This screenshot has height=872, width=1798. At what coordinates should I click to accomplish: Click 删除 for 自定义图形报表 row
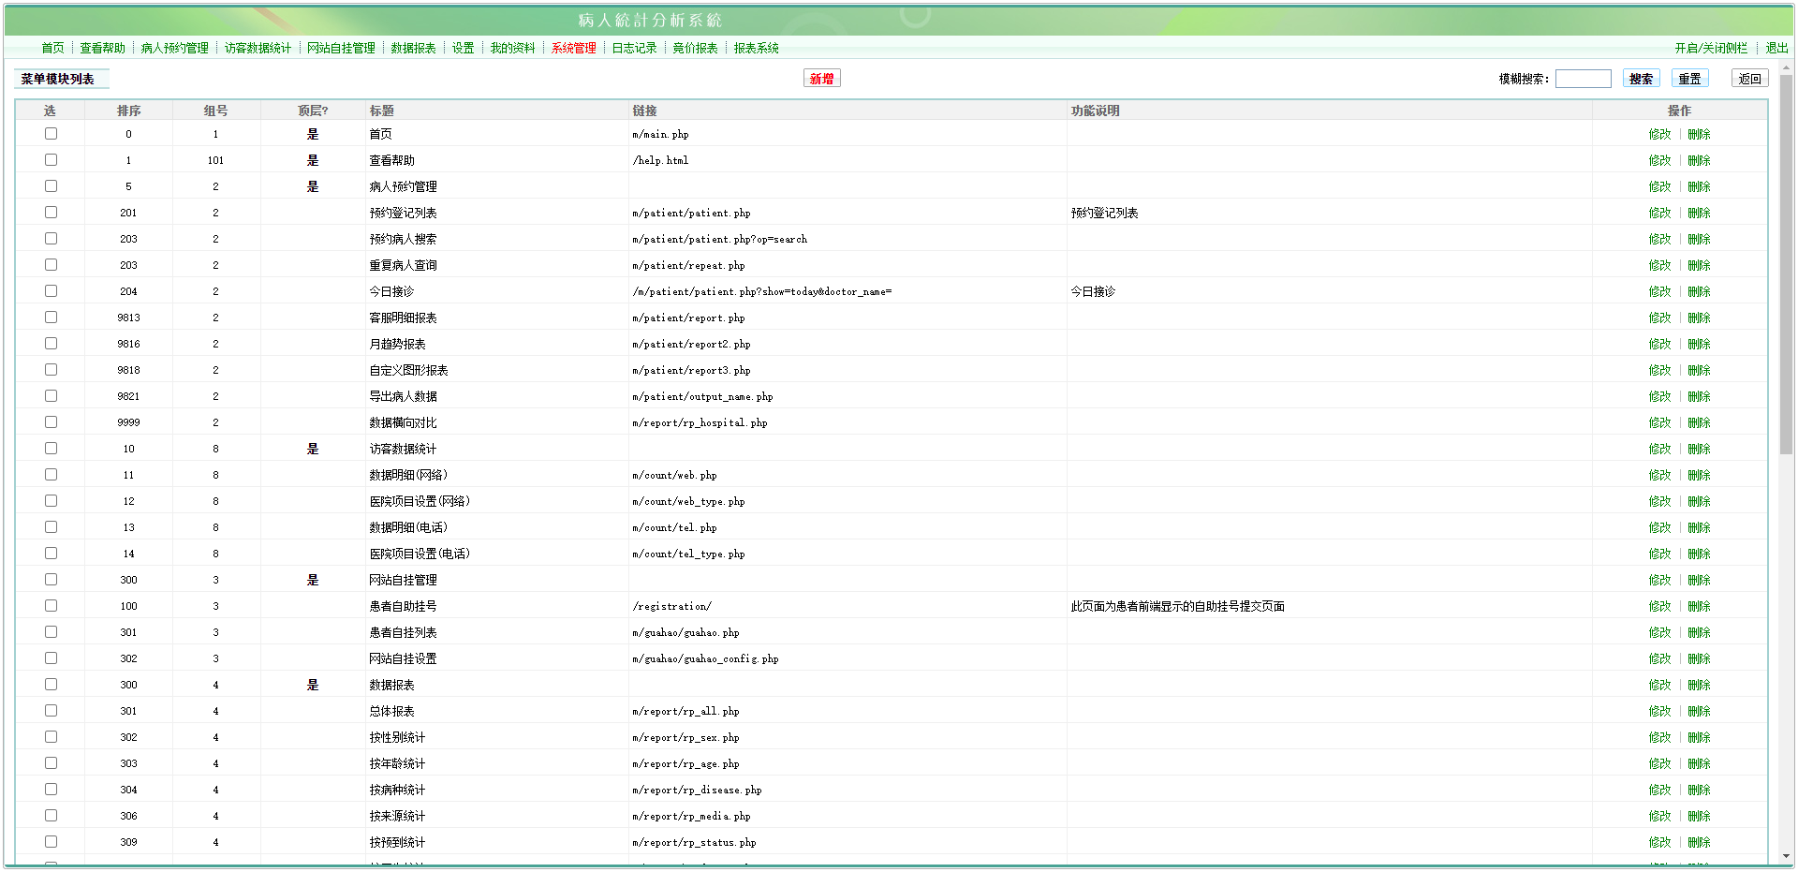coord(1699,370)
